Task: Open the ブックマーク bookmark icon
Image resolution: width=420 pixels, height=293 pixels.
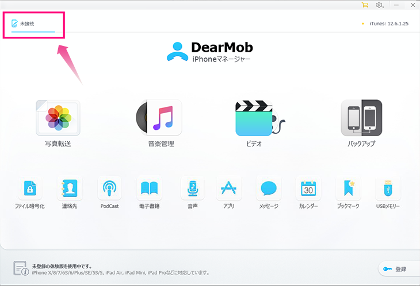Action: [348, 188]
